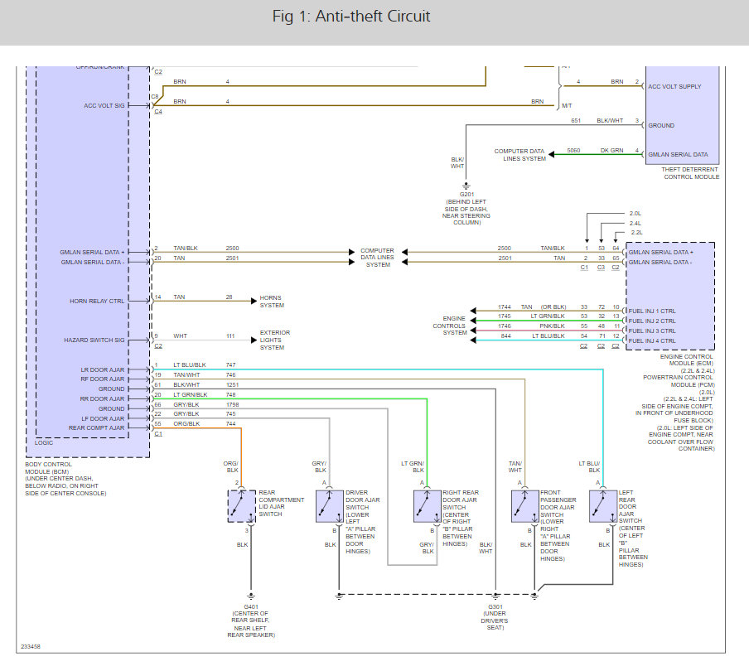Click wire circuit number 1798
This screenshot has width=749, height=671.
[232, 404]
